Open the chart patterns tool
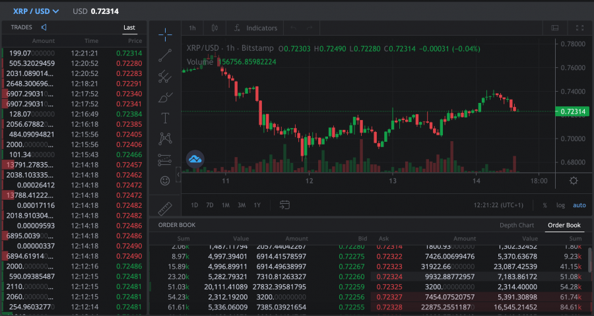594x316 pixels. [165, 139]
